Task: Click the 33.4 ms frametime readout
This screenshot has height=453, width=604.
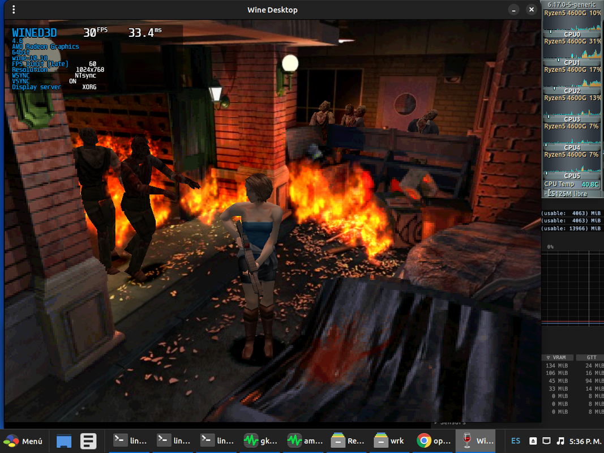Action: click(145, 32)
